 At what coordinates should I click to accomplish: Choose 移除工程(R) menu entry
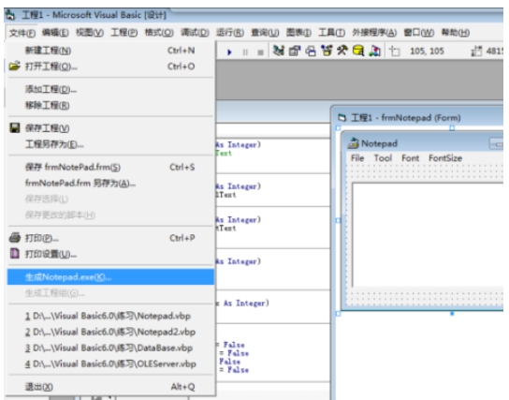point(110,105)
